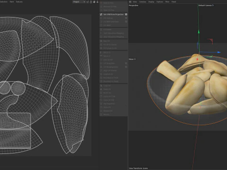Click the lock icon in UV editor toolbar
The image size is (227, 170).
coord(91,2)
